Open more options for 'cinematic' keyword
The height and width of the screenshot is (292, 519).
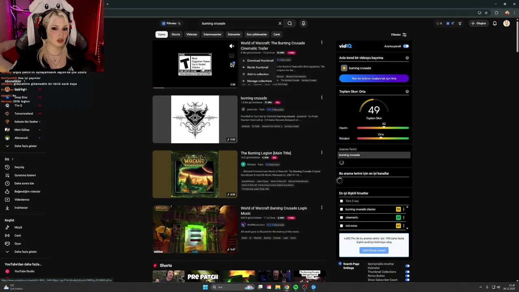[403, 218]
